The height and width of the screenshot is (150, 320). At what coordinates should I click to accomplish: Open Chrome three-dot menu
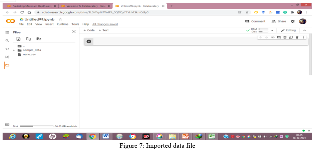(x=307, y=12)
